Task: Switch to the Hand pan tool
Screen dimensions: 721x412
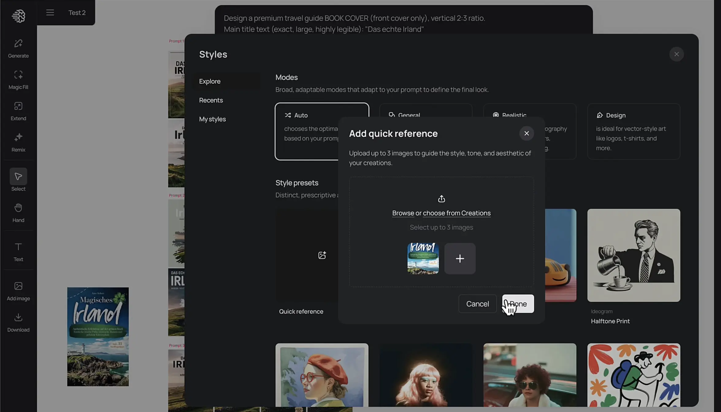Action: 18,213
